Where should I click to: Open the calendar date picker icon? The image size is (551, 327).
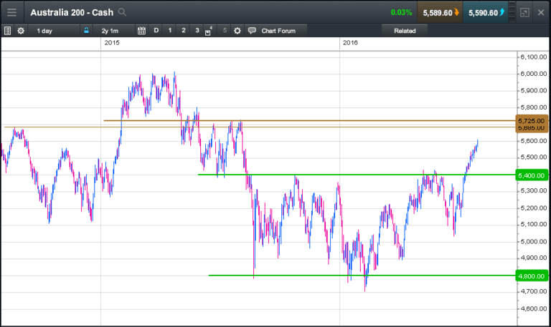click(141, 31)
